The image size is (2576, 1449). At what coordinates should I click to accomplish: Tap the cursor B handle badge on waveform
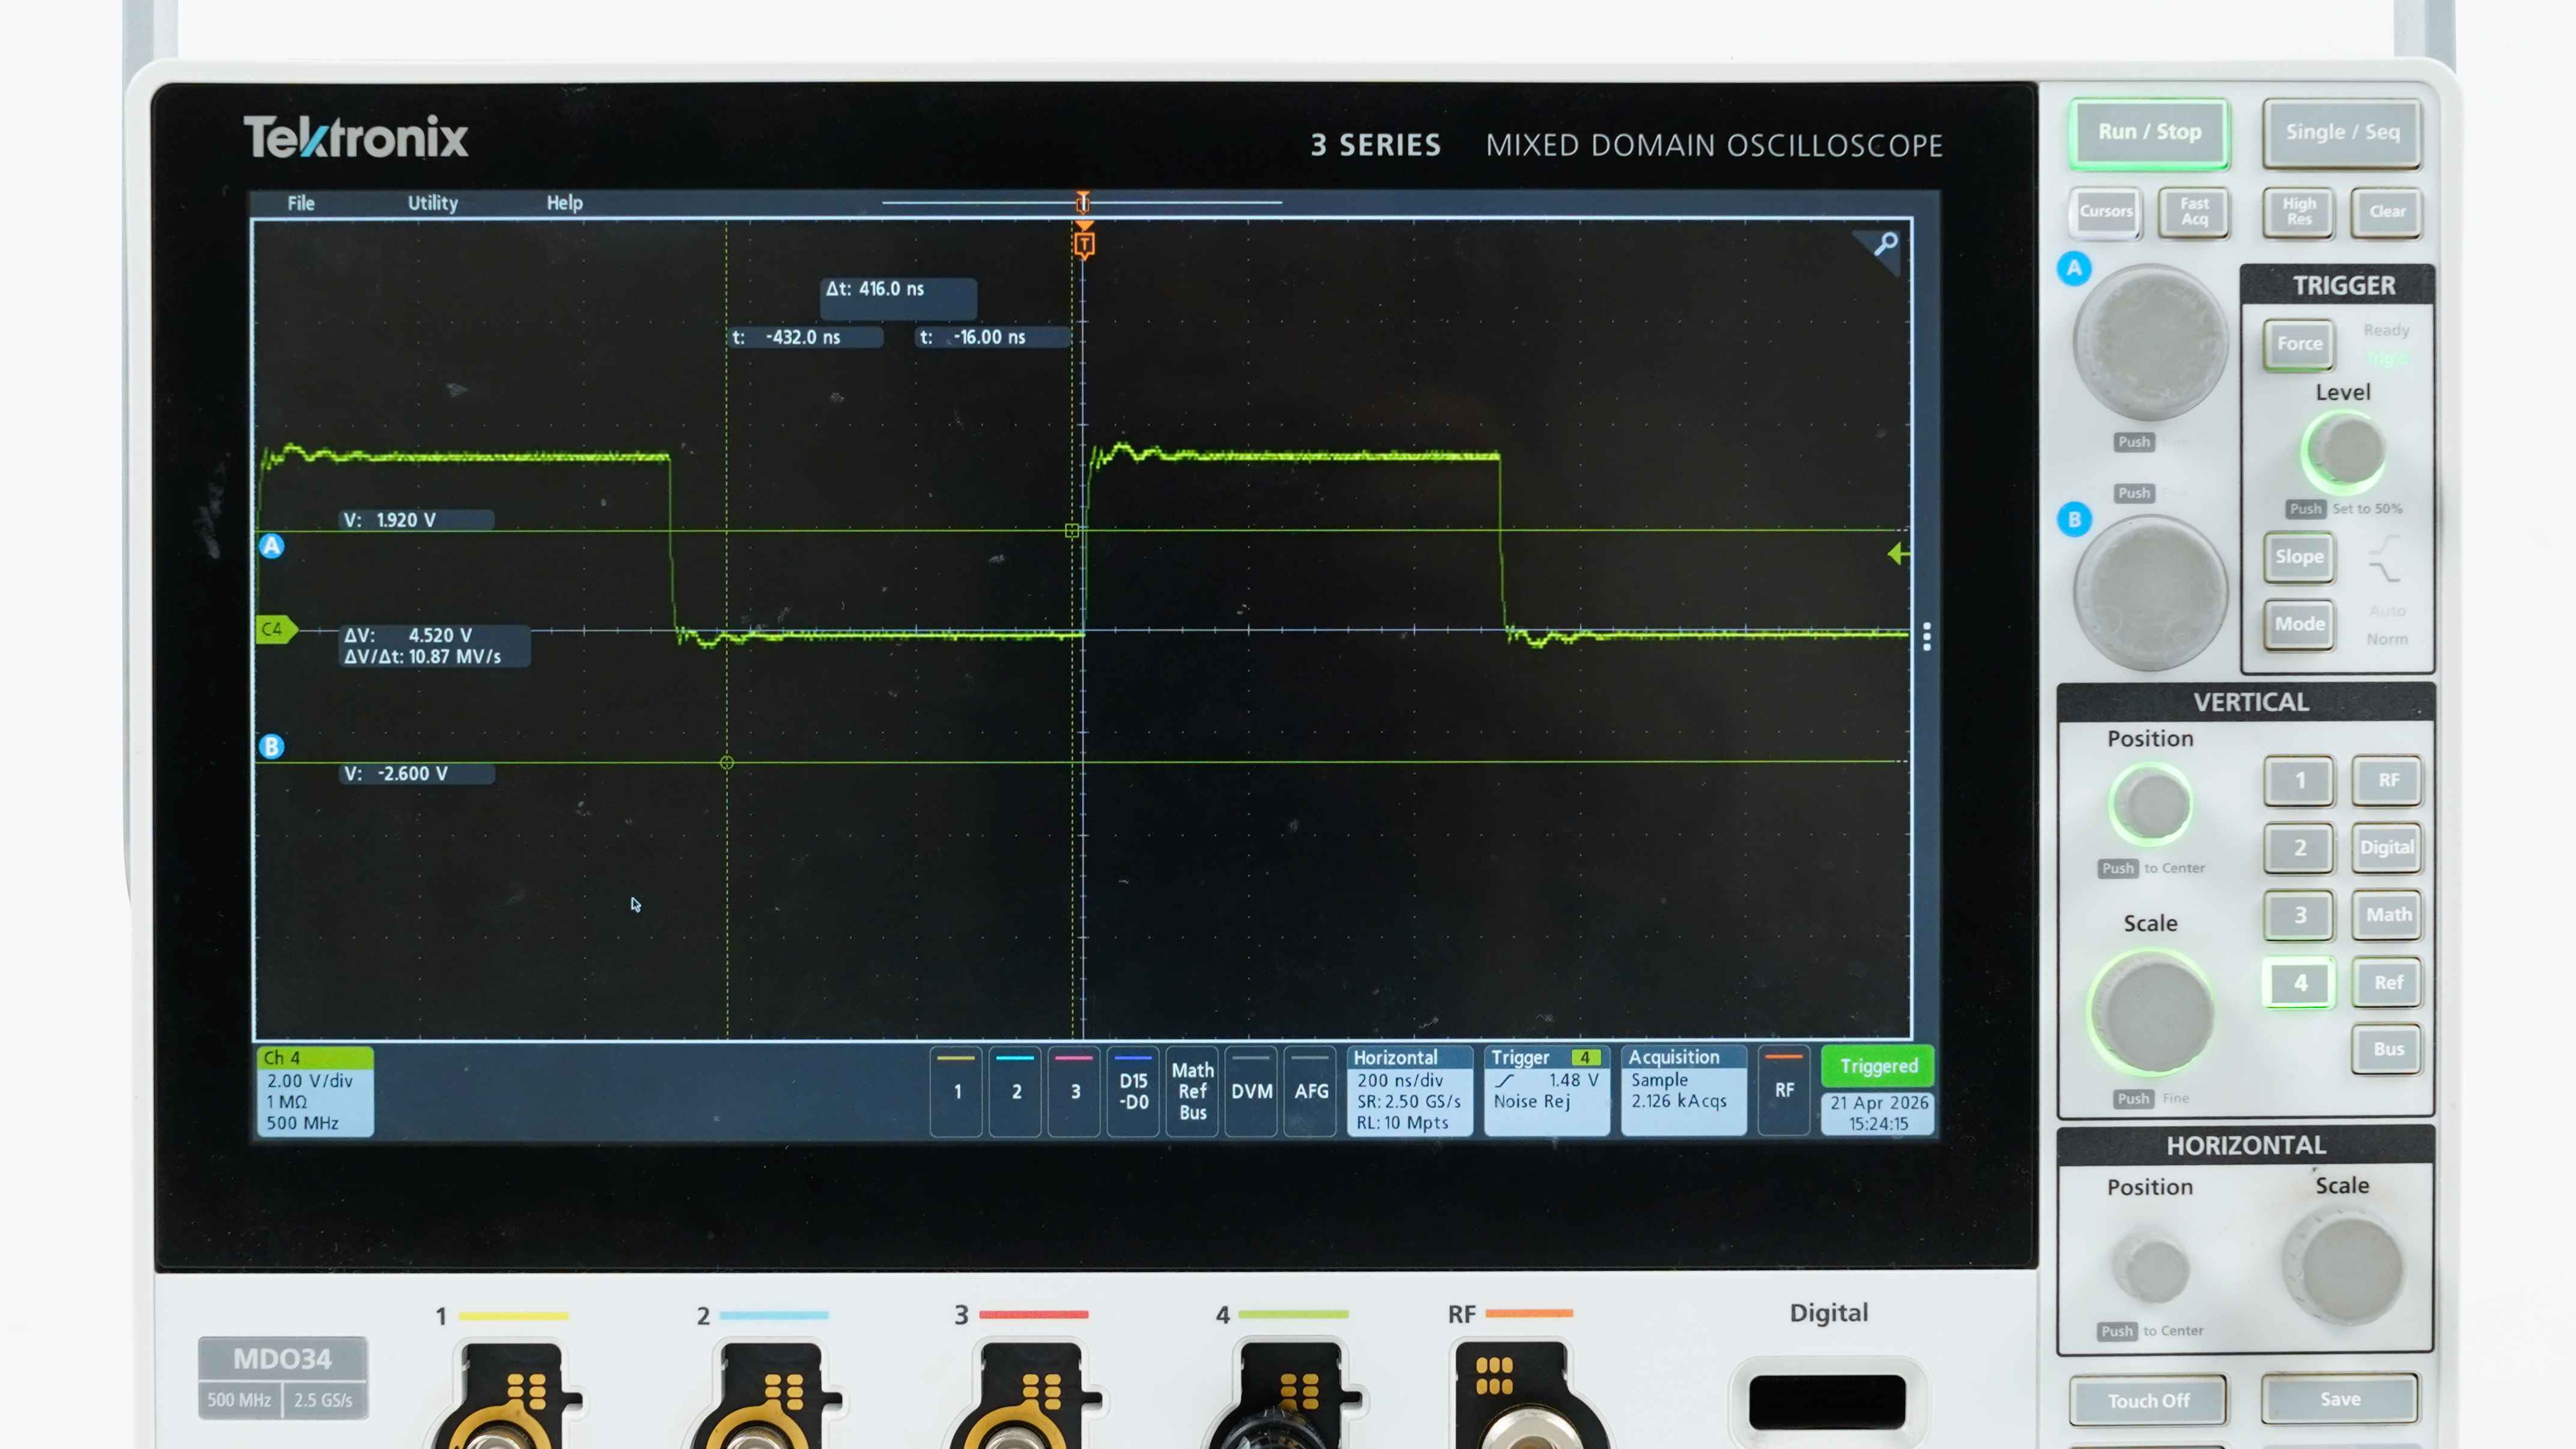point(271,746)
